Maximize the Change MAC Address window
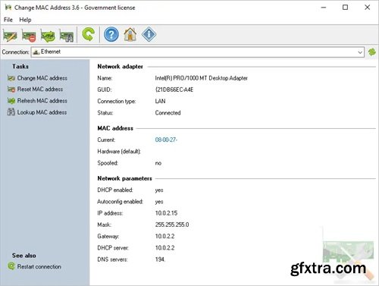 click(x=345, y=8)
